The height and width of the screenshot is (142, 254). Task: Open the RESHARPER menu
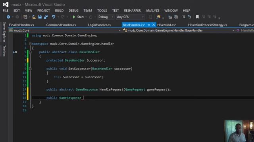point(132,11)
